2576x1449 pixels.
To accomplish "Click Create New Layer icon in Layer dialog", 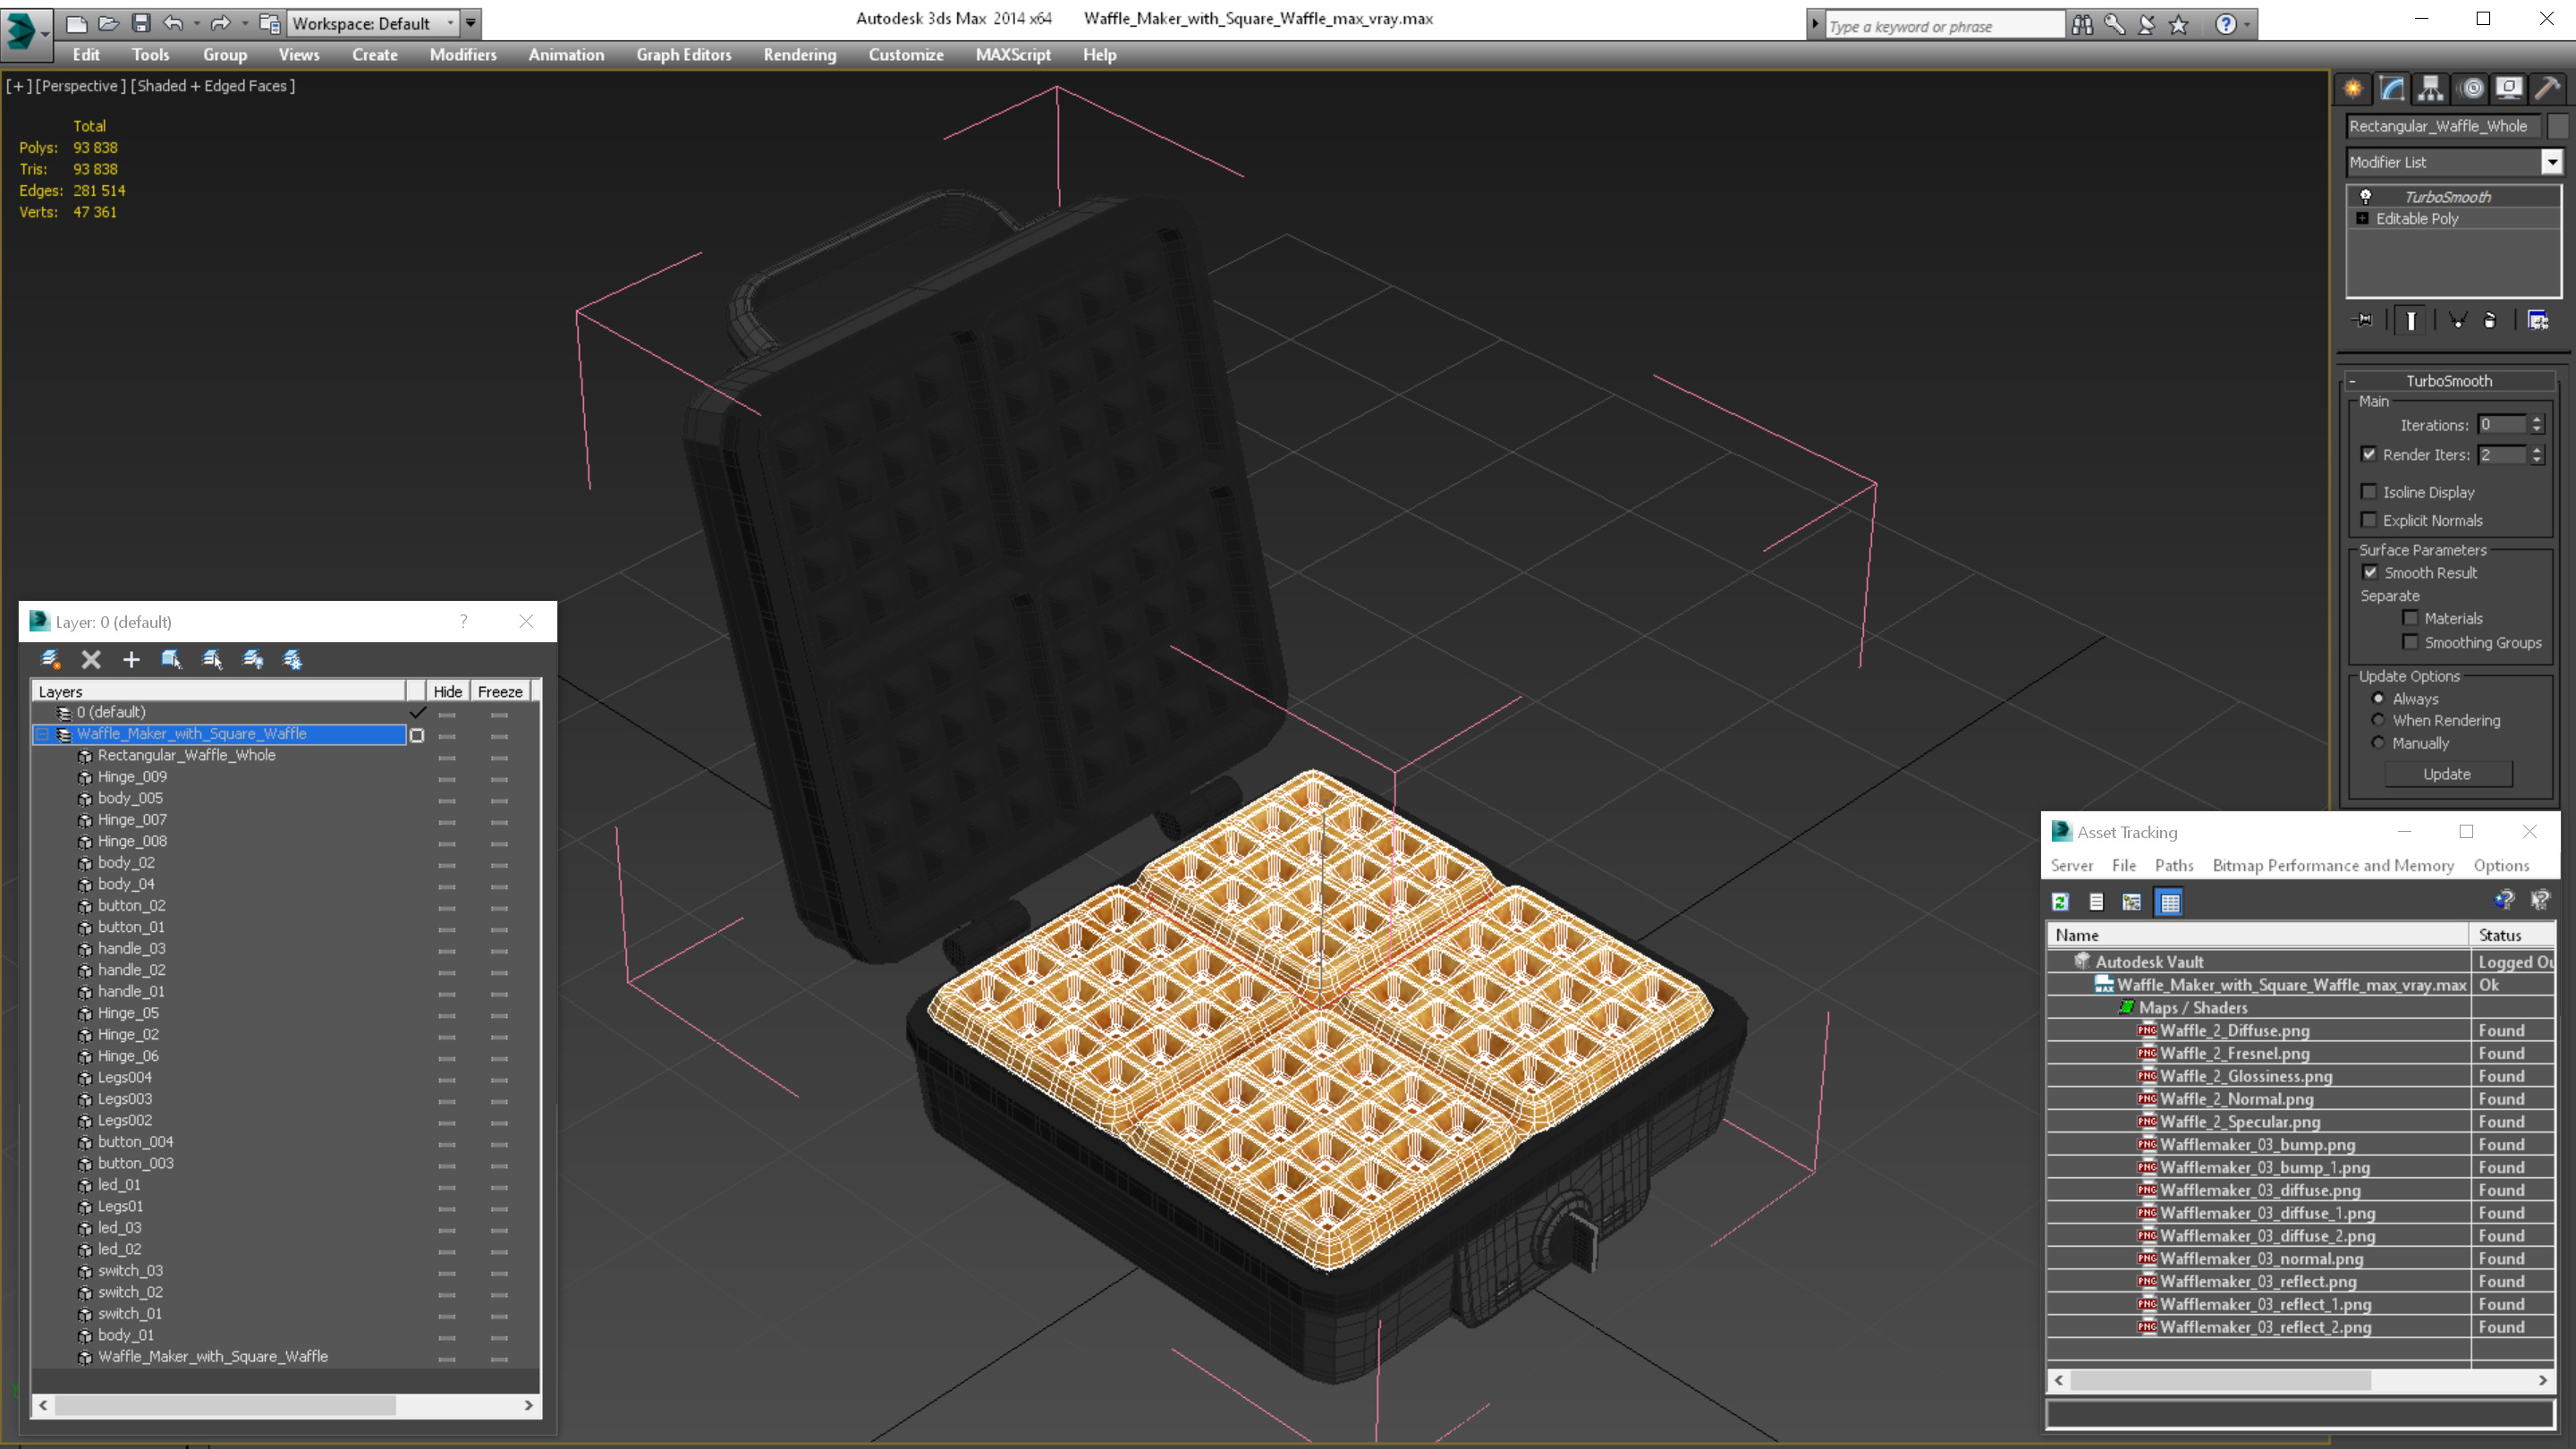I will pos(50,659).
